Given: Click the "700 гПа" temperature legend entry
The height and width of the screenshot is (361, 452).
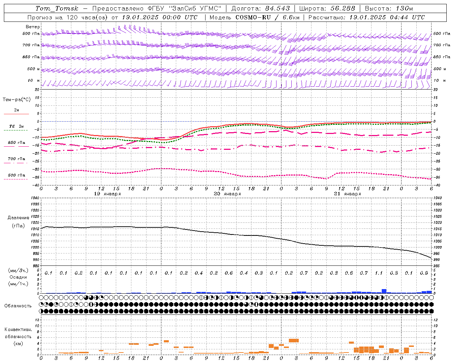Looking at the screenshot, I should 16,159.
